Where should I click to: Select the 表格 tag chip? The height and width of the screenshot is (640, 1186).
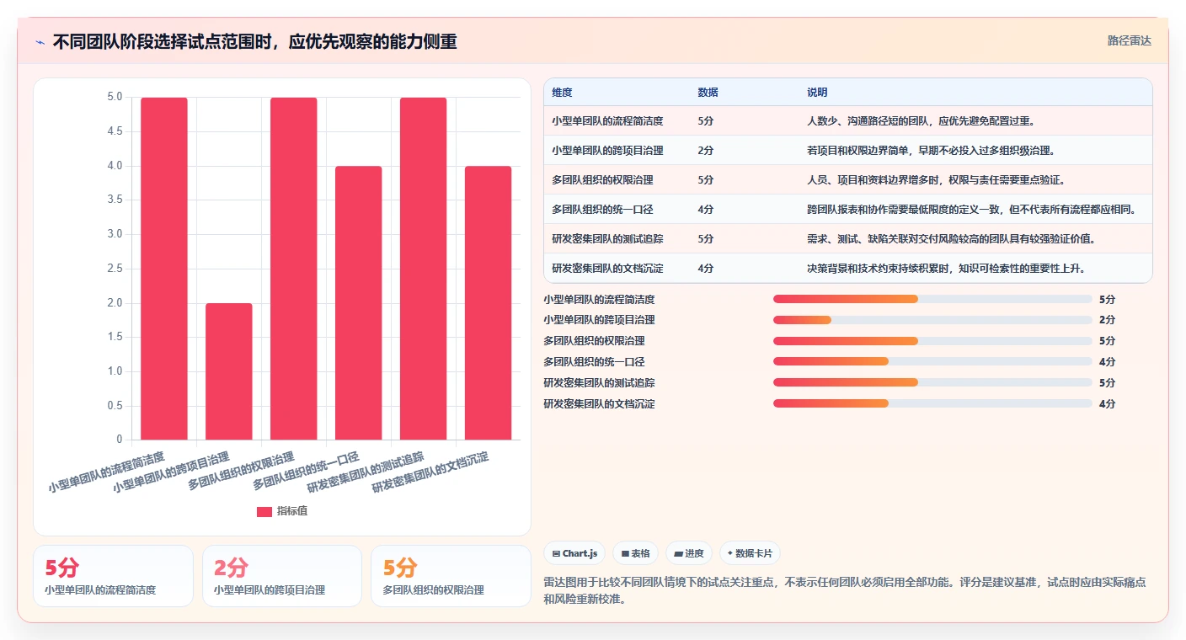635,553
